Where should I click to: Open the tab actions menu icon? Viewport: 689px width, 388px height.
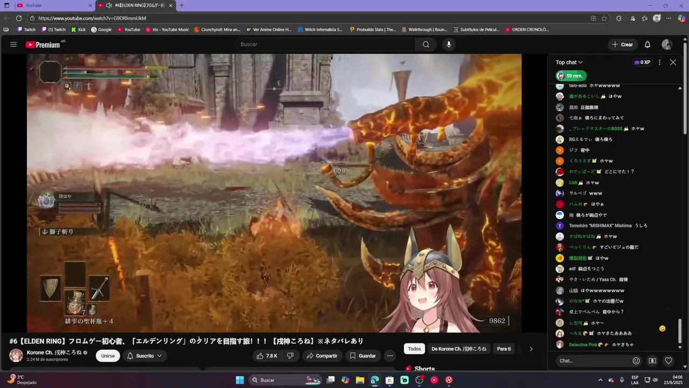coord(6,5)
